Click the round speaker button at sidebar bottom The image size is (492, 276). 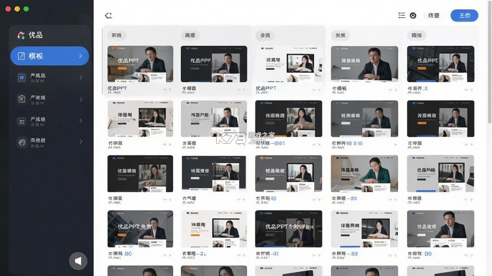pyautogui.click(x=78, y=261)
